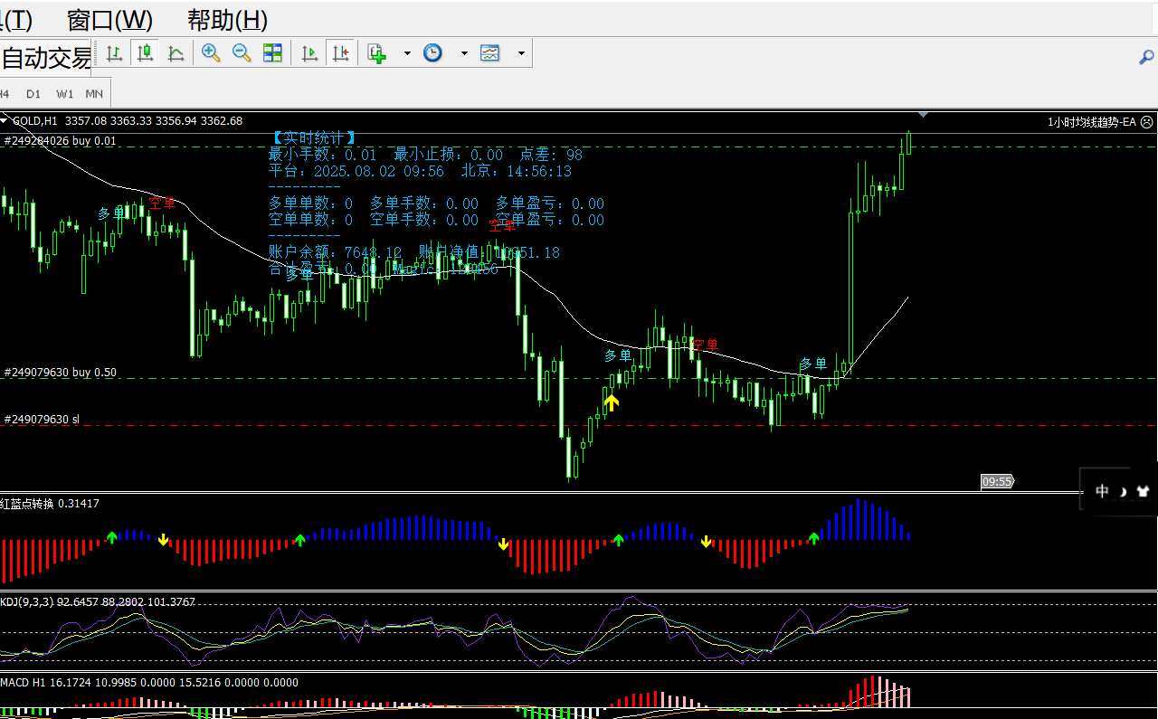Viewport: 1158px width, 719px height.
Task: Click the 1小时均线趋势-EA label
Action: click(1092, 121)
